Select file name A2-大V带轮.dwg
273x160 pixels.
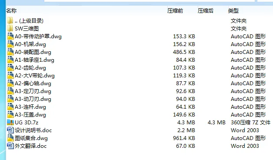pos(35,76)
